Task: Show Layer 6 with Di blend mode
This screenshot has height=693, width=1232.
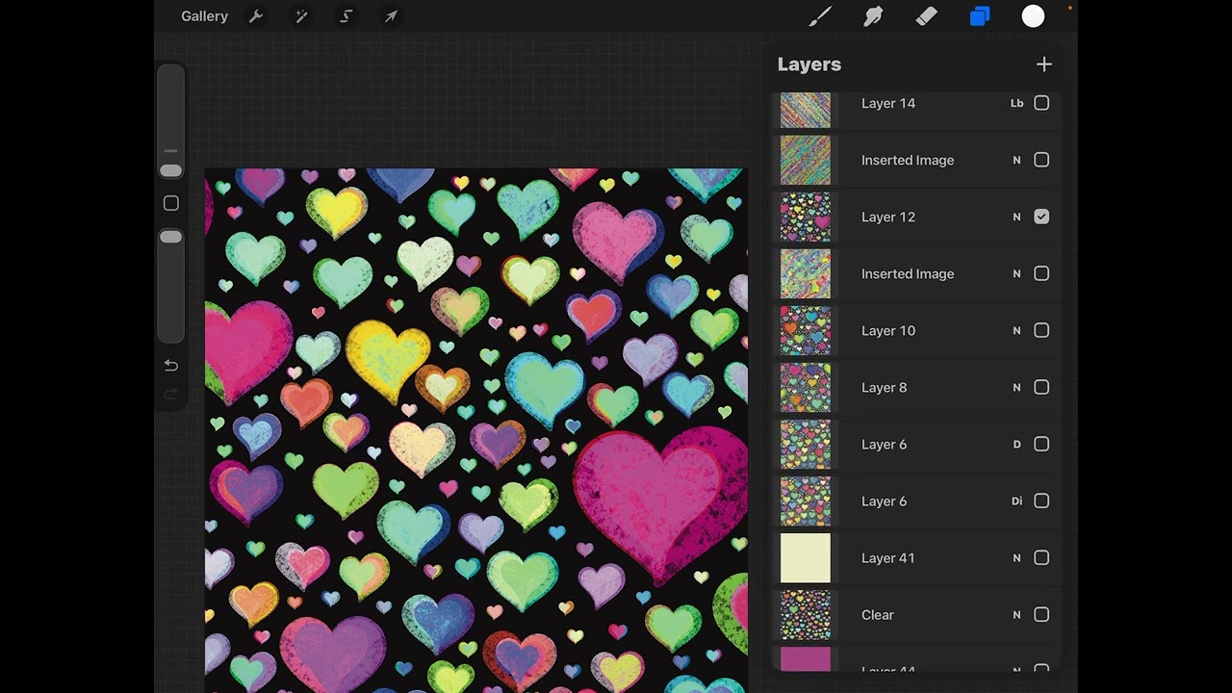Action: (1041, 500)
